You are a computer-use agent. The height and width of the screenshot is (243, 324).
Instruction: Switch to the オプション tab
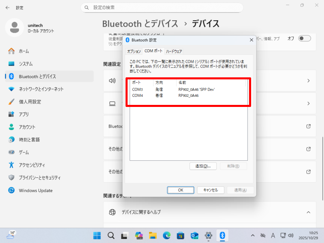tap(134, 51)
